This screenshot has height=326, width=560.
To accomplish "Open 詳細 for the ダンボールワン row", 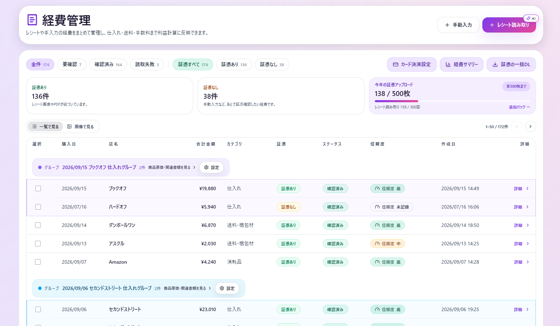I will [522, 225].
